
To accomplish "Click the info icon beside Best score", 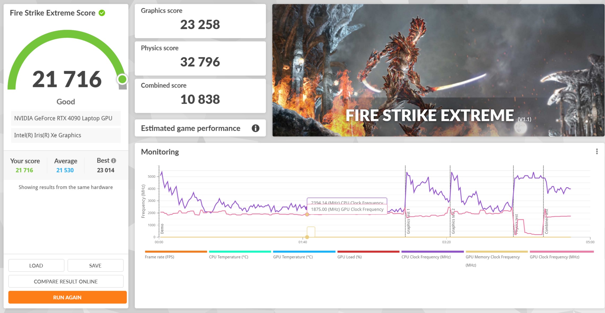I will coord(114,160).
